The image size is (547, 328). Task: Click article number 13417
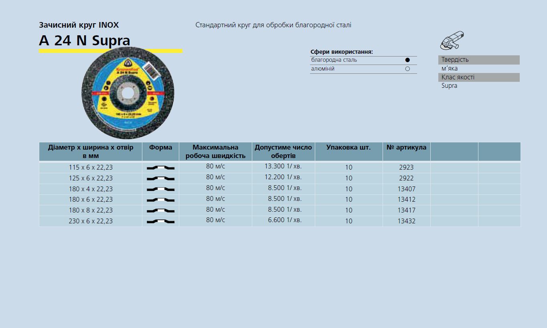pos(406,211)
